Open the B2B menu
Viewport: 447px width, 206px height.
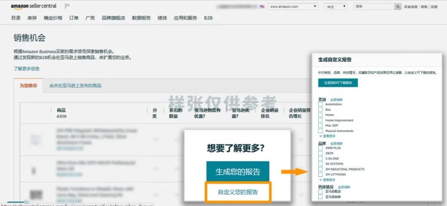[208, 18]
